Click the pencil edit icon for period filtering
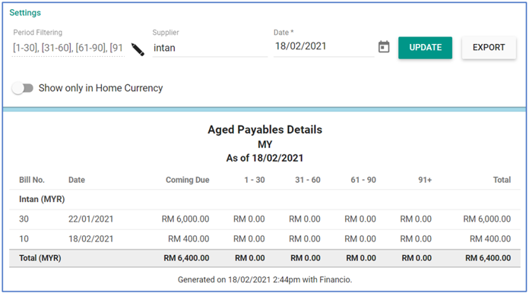Screen dimensions: 529x293 [138, 49]
